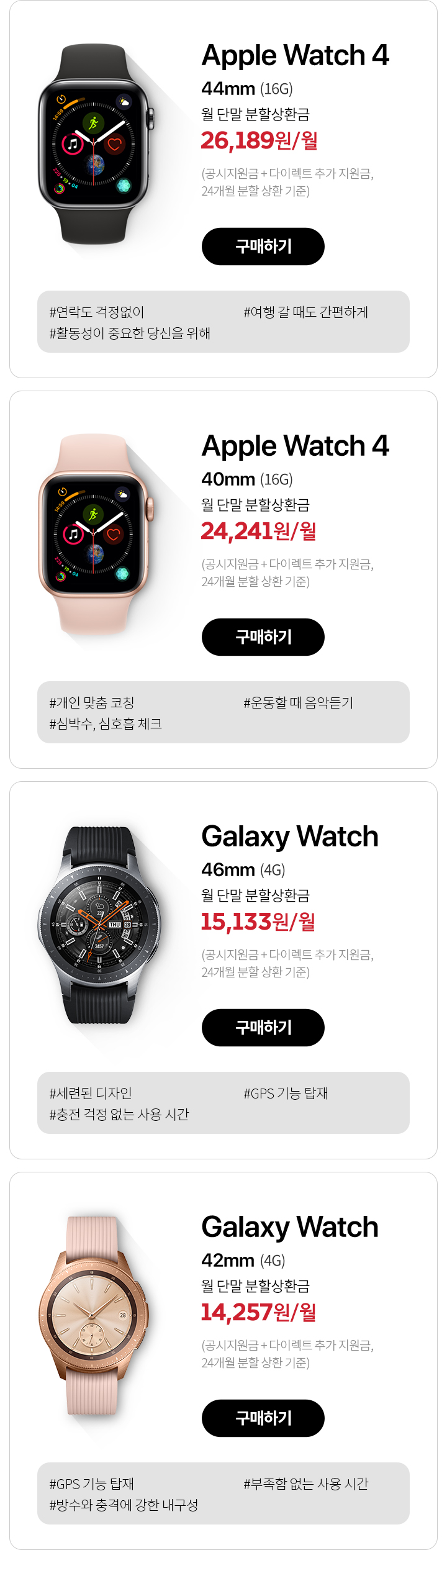Buy the Galaxy Watch 46mm
Screen dimensions: 447x1581
263,1028
